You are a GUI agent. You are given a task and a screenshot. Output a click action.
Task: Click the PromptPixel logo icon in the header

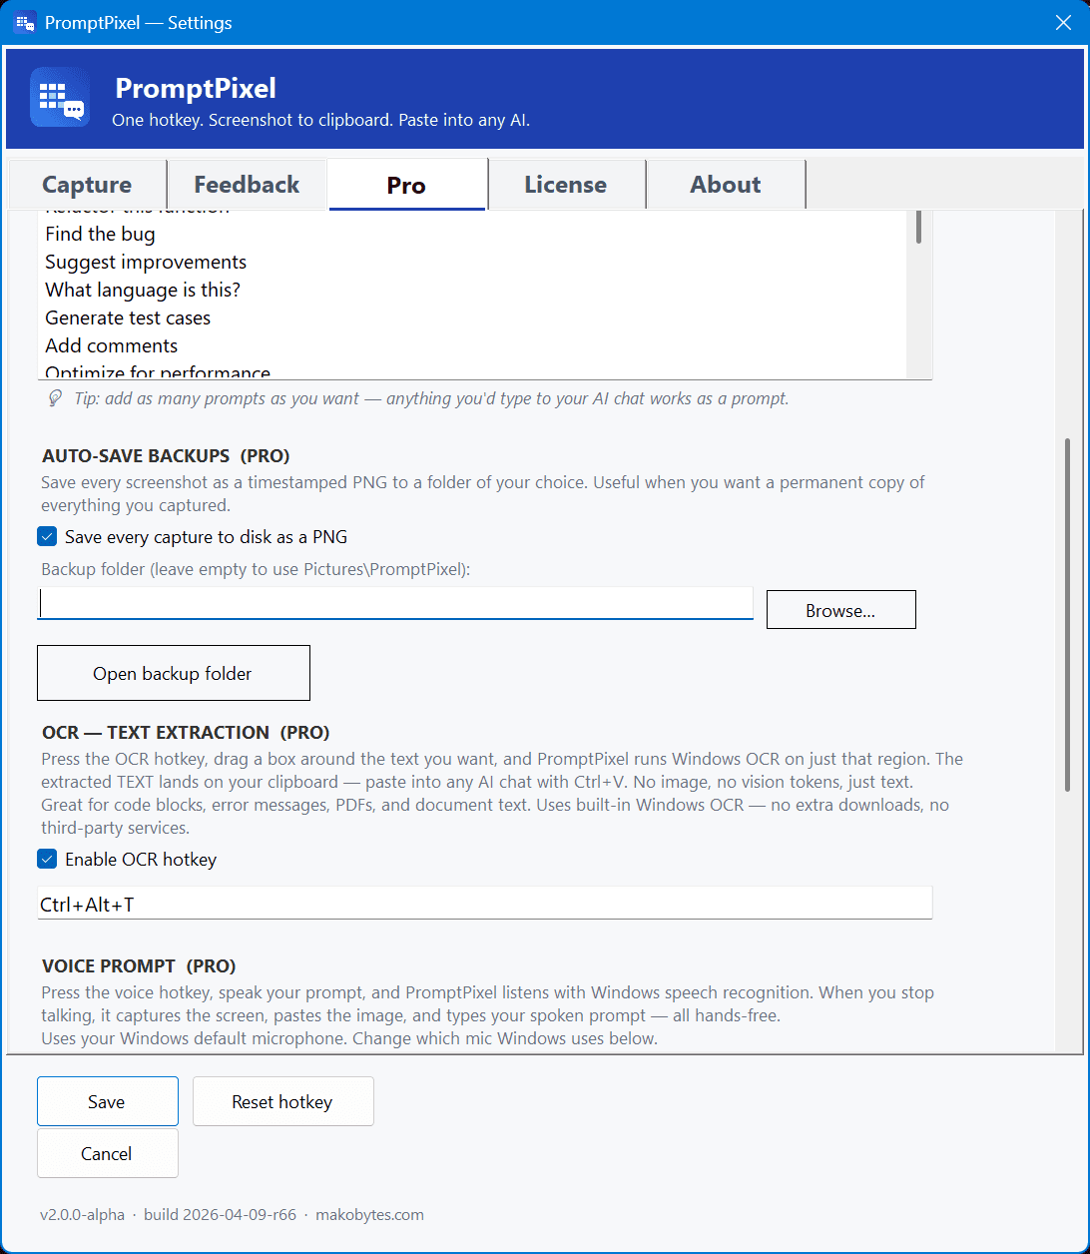[59, 97]
